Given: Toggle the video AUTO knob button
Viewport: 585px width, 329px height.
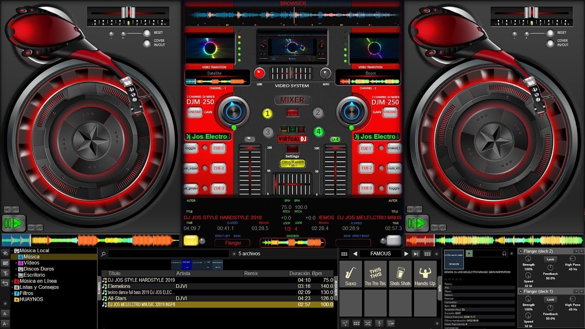Looking at the screenshot, I should tap(325, 73).
